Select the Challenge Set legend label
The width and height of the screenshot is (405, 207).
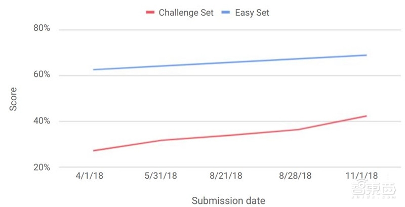click(x=187, y=13)
